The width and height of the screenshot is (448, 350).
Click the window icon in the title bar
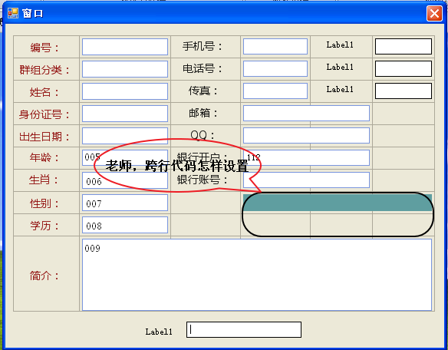point(13,13)
